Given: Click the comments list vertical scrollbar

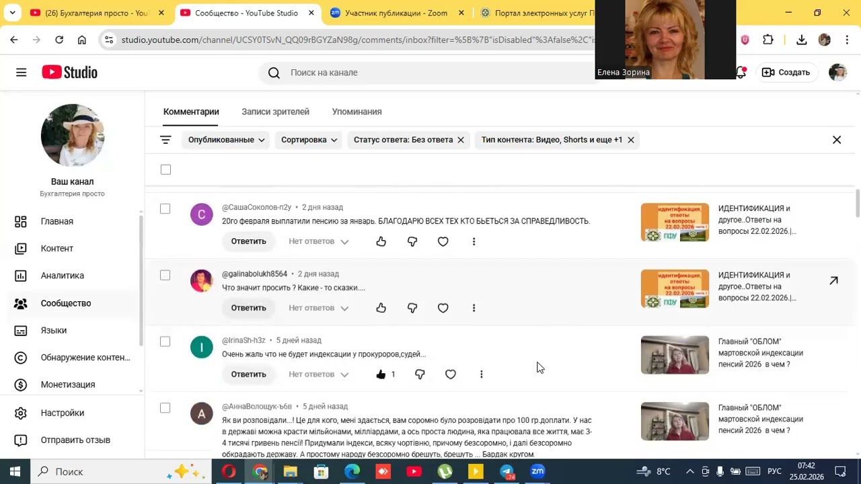Looking at the screenshot, I should click(x=857, y=204).
